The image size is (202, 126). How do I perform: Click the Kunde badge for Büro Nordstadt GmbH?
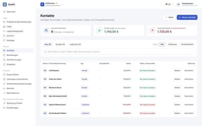[84, 96]
